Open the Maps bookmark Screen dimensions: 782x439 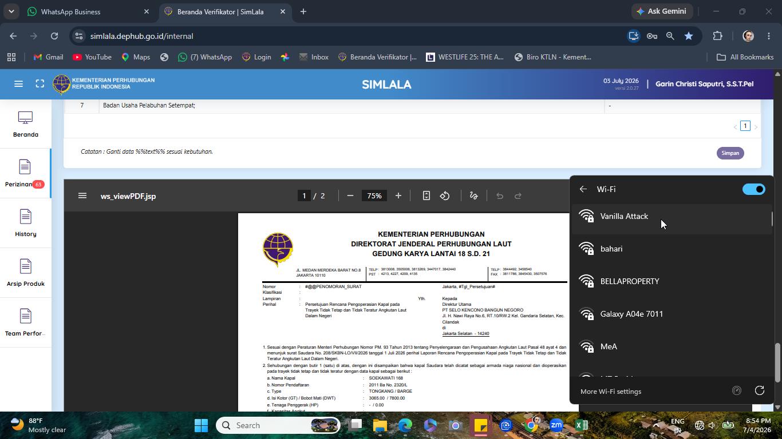[136, 57]
